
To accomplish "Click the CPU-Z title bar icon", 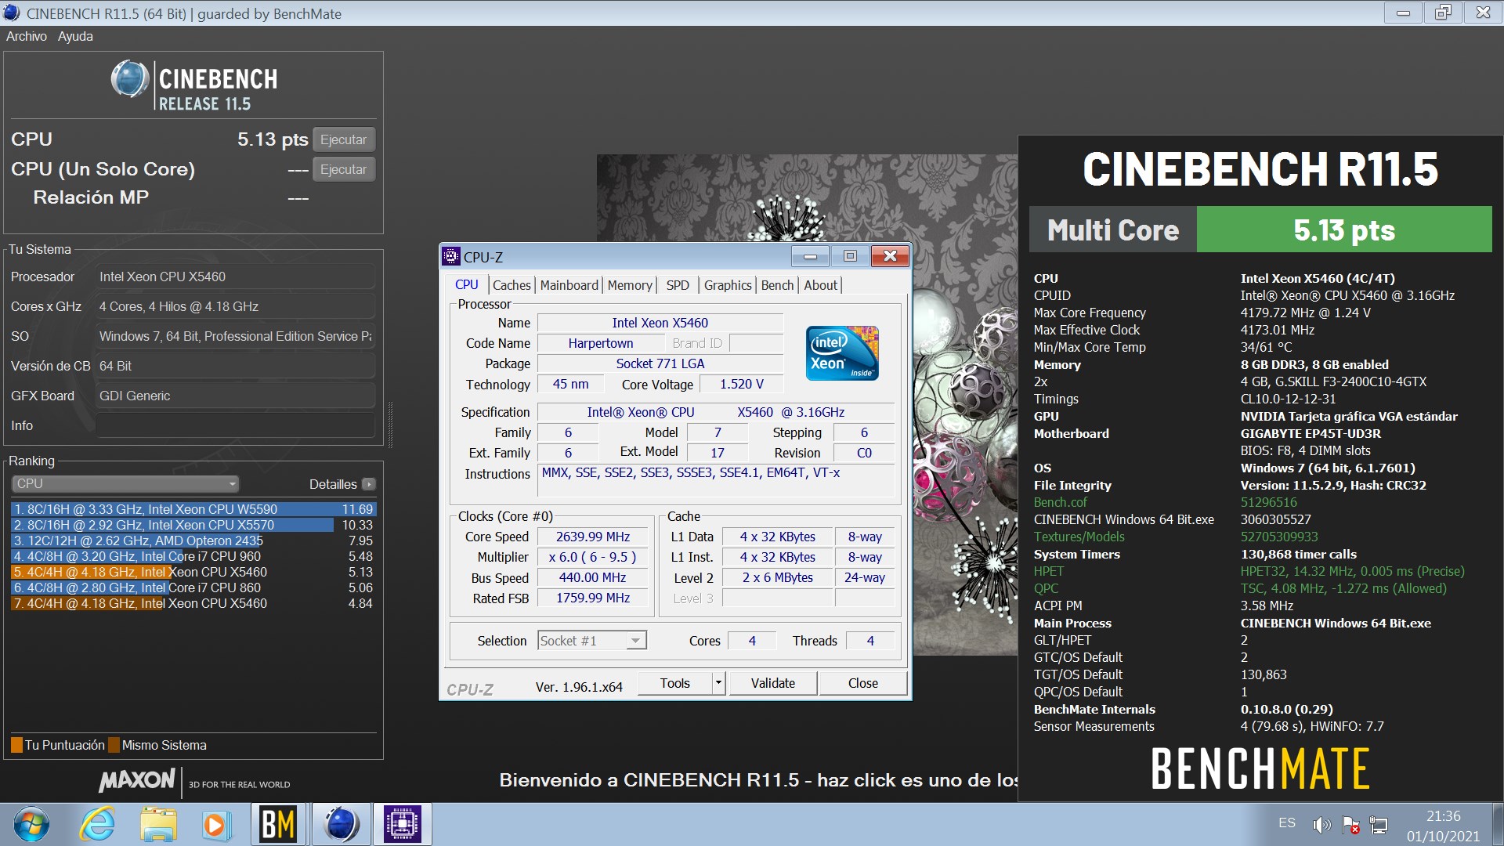I will pyautogui.click(x=451, y=256).
